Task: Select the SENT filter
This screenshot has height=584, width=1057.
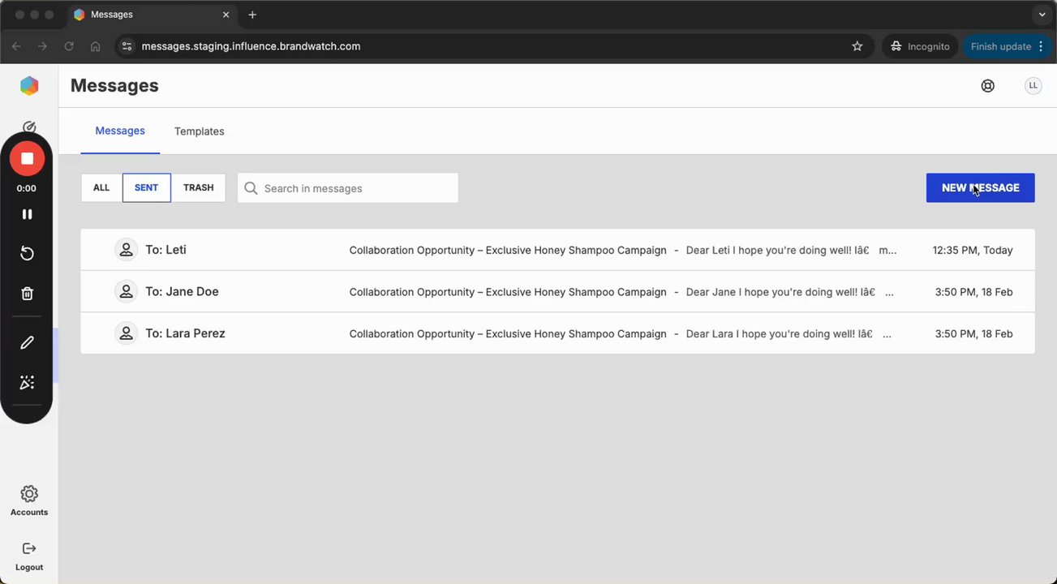Action: click(147, 188)
